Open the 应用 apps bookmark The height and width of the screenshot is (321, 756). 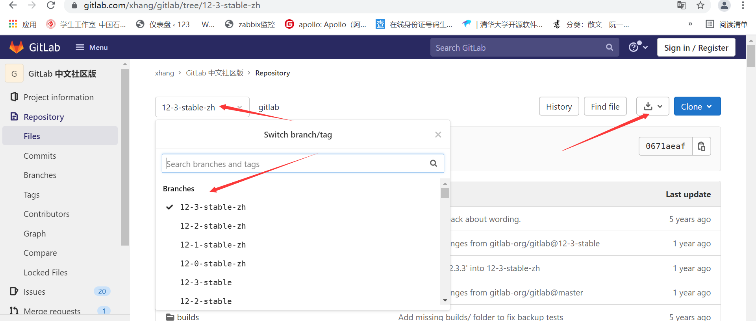click(22, 24)
